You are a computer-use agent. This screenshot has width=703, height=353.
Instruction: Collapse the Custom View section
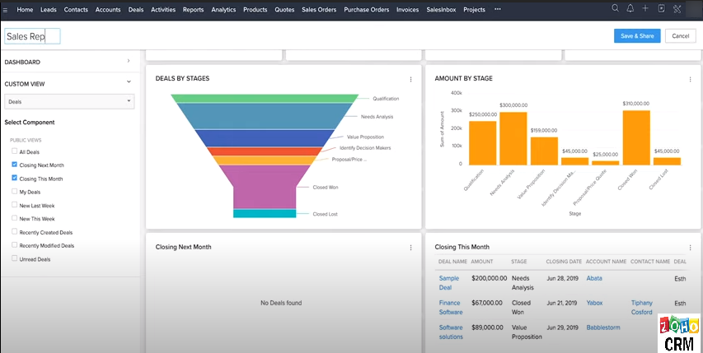point(129,82)
